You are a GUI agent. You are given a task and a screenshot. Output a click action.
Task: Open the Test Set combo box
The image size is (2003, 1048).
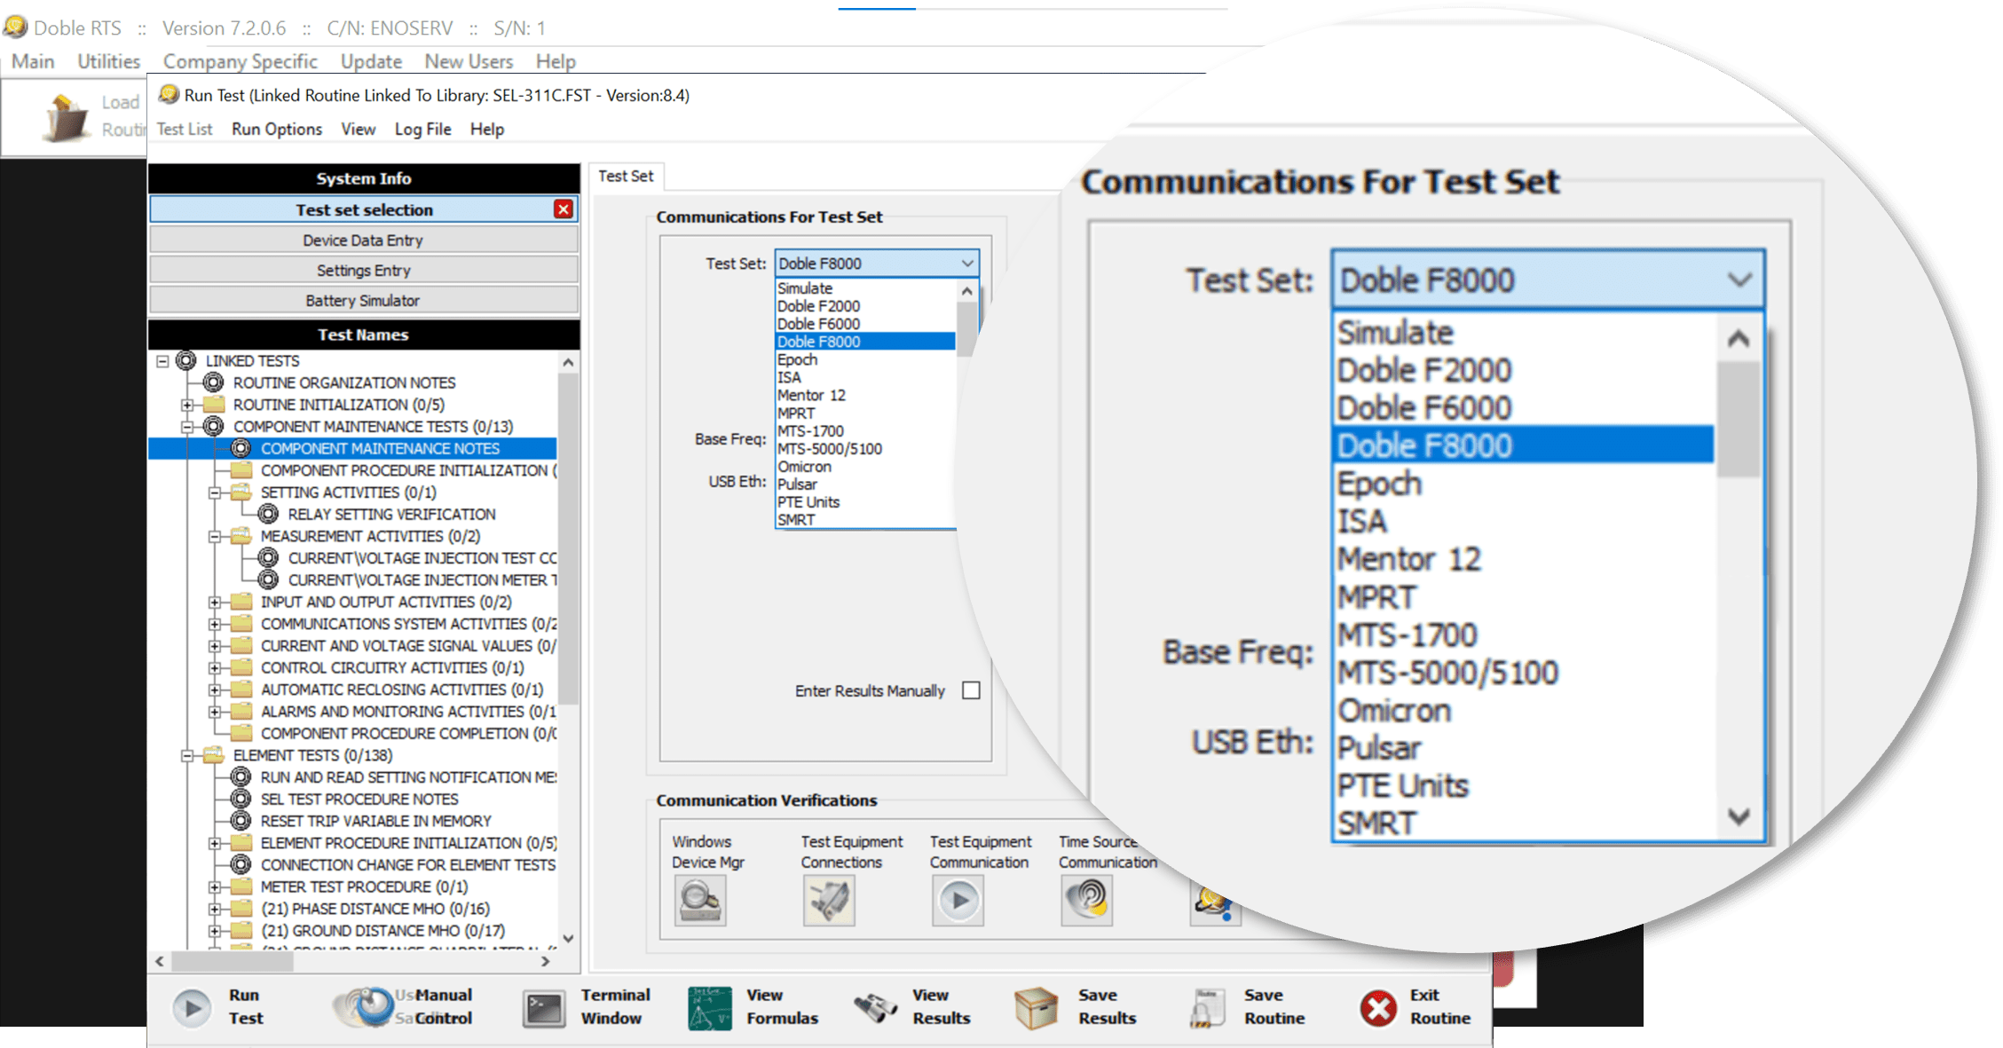(x=877, y=264)
